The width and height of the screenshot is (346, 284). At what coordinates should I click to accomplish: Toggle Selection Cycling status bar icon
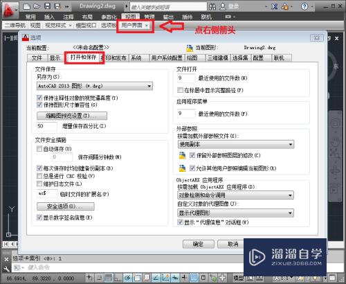coord(213,278)
